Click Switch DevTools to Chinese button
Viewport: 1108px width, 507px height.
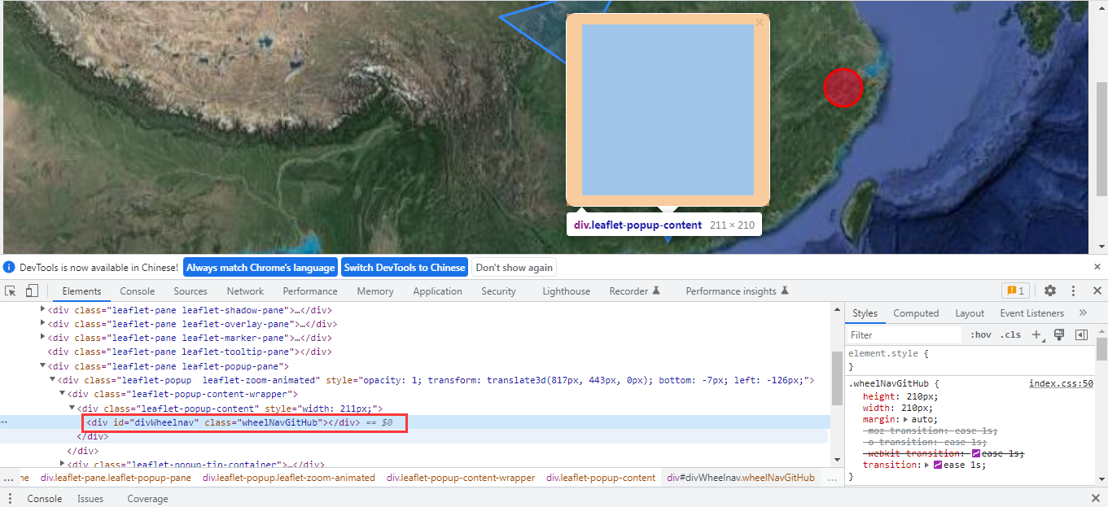405,267
